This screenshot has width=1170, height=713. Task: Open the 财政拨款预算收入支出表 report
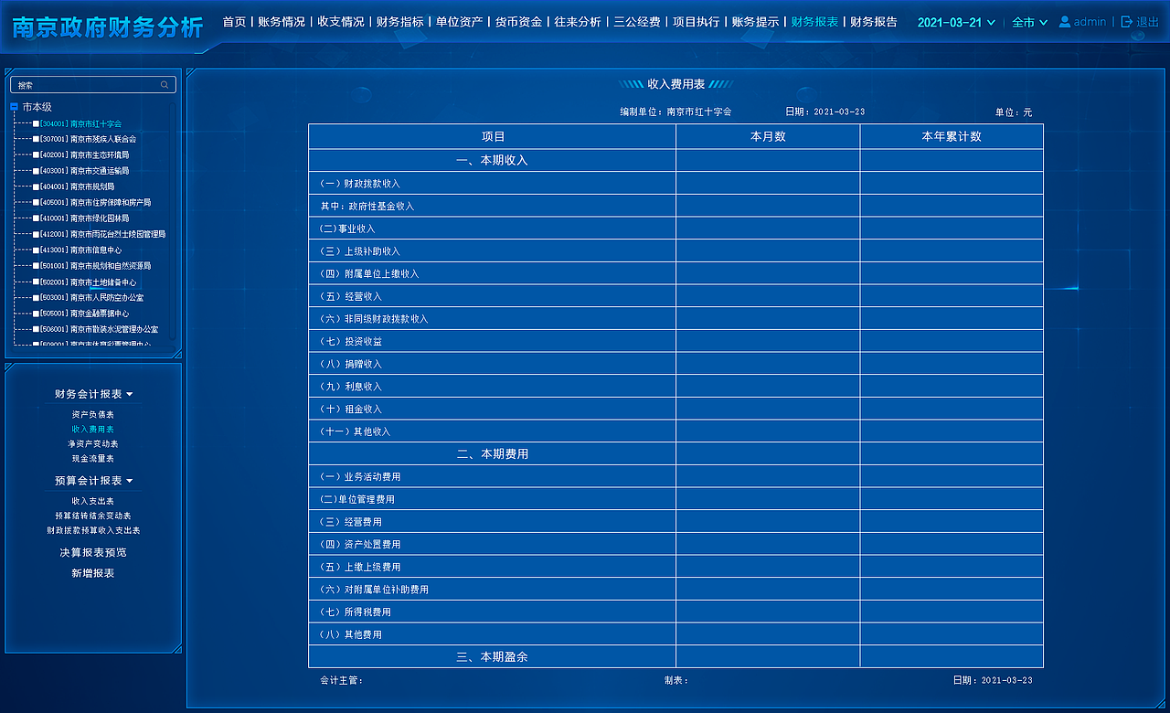[93, 530]
